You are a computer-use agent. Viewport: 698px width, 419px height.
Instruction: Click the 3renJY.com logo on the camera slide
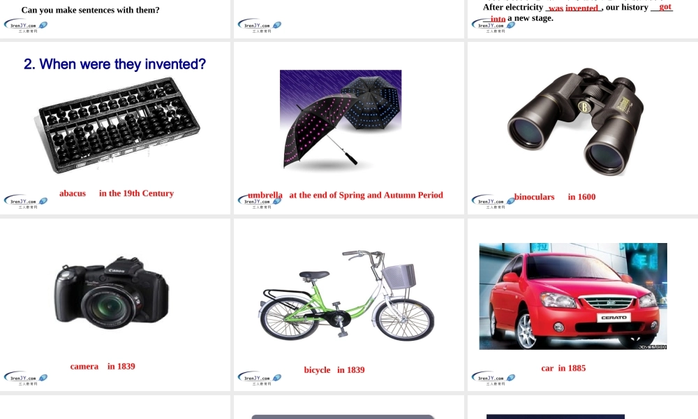(26, 378)
